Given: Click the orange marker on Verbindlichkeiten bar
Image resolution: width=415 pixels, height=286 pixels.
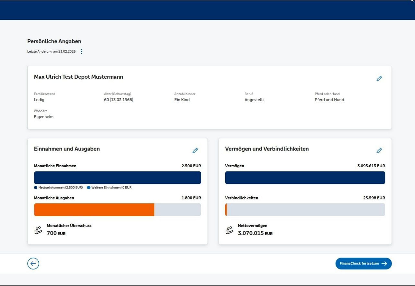Looking at the screenshot, I should [x=226, y=209].
